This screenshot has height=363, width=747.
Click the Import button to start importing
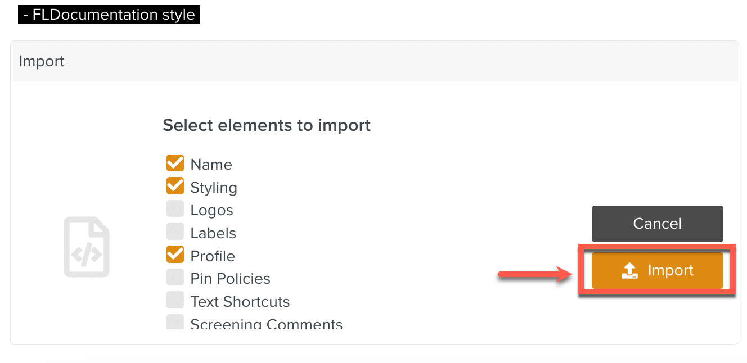tap(657, 270)
